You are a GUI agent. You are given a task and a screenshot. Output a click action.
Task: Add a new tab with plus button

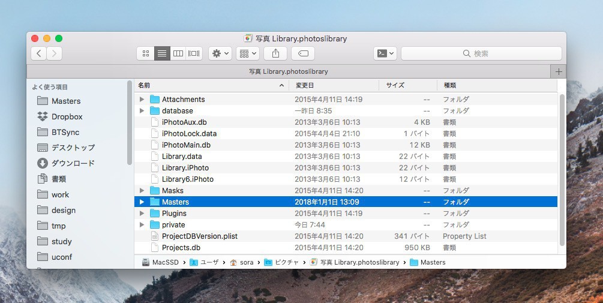pos(559,71)
